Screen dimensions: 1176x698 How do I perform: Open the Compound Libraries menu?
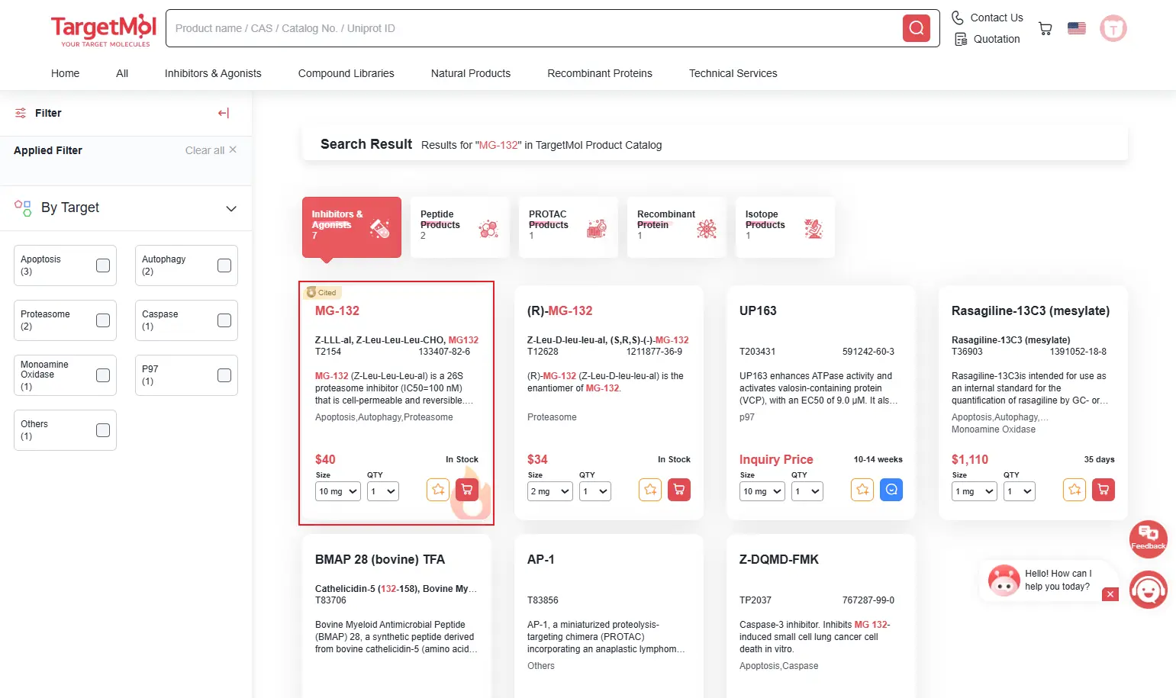[x=346, y=73]
